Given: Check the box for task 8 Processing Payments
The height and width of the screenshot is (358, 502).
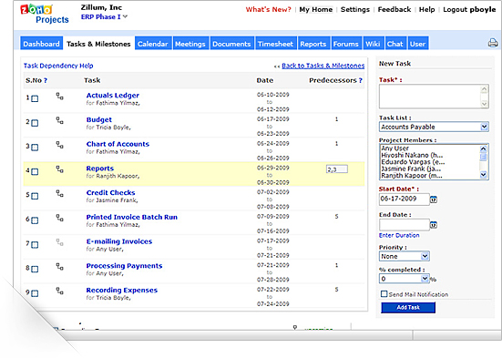Looking at the screenshot, I should pyautogui.click(x=35, y=269).
